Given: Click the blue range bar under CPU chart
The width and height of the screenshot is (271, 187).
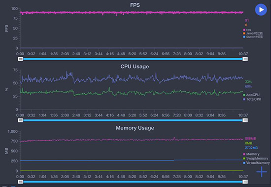Looking at the screenshot, I should [133, 120].
